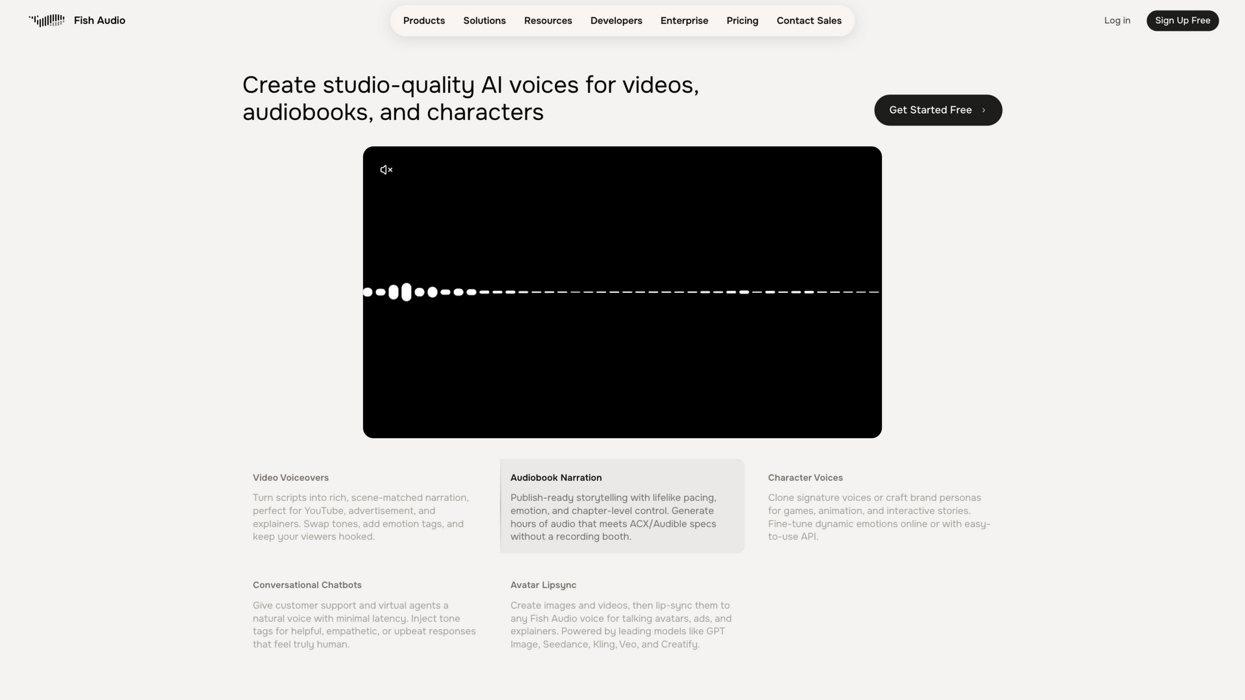The height and width of the screenshot is (700, 1245).
Task: Open the Pricing page
Action: [742, 21]
